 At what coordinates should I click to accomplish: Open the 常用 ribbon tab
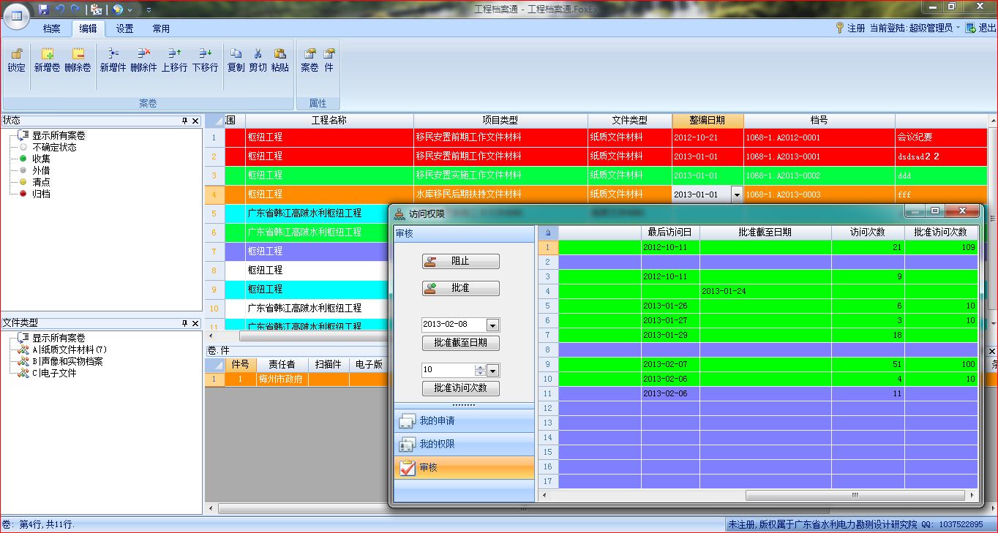click(x=161, y=29)
